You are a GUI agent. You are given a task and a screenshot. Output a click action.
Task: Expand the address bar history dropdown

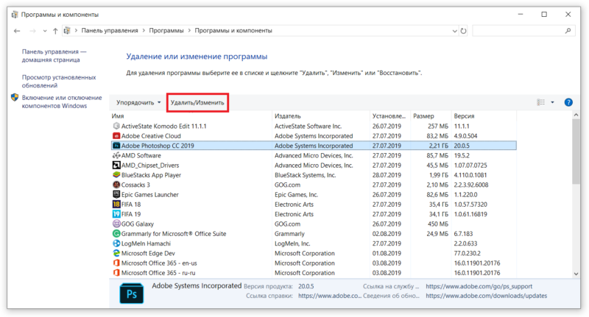tap(454, 31)
